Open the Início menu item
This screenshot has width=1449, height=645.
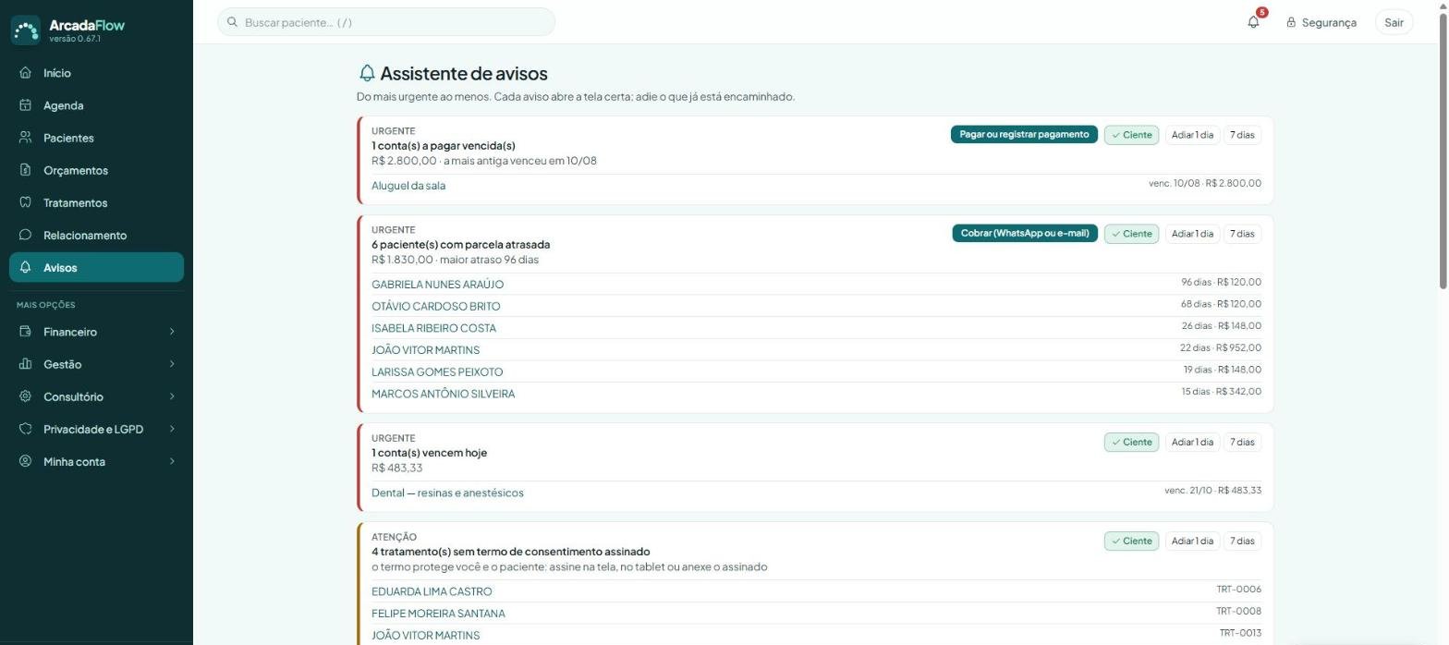96,73
